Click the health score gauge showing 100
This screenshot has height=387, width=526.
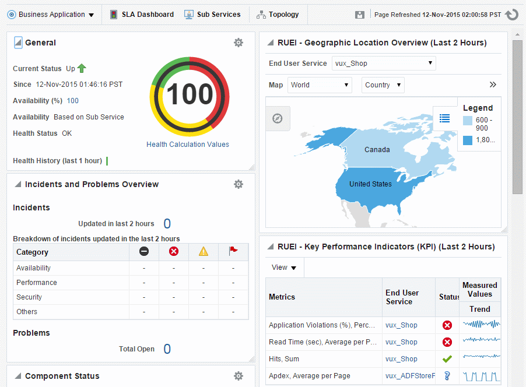coord(190,97)
